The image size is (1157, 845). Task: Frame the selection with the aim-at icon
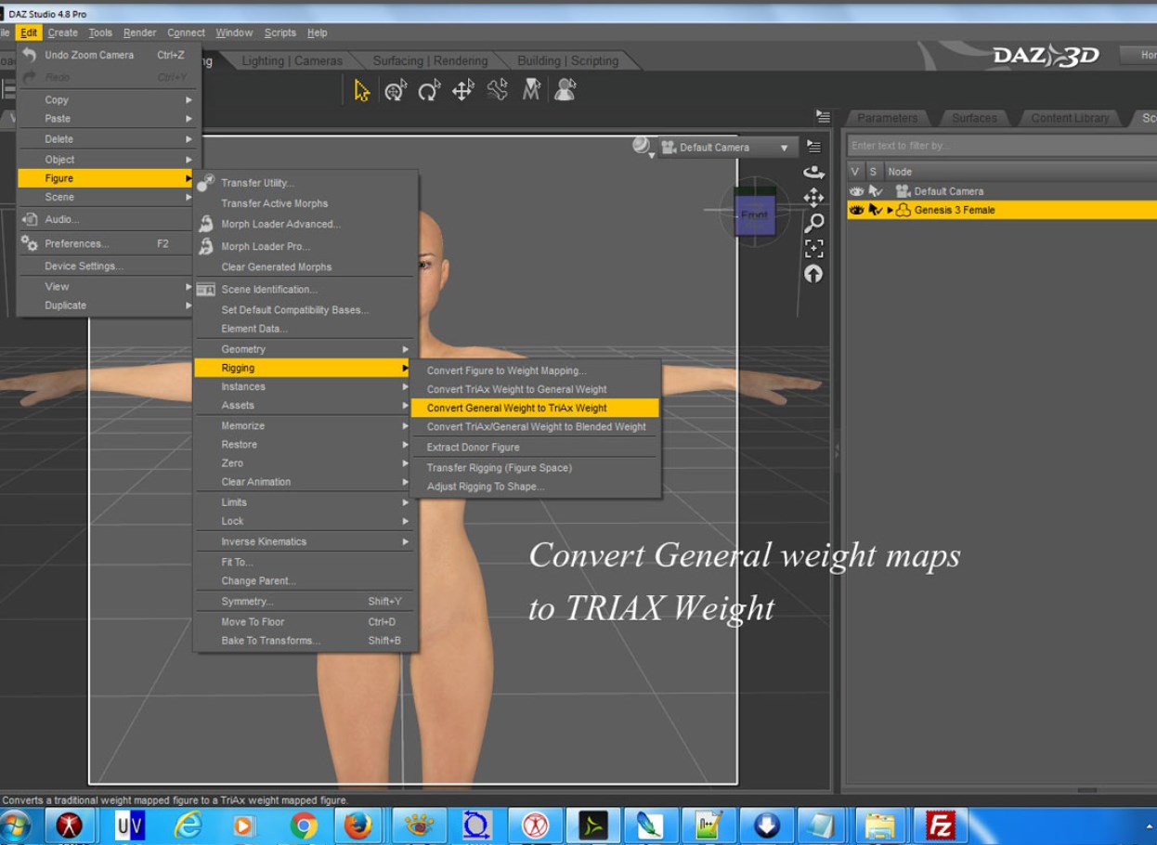813,248
